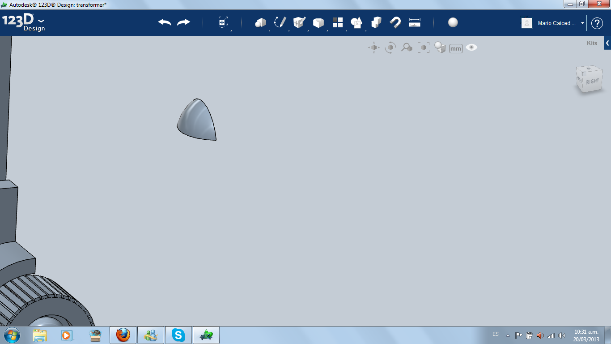Image resolution: width=611 pixels, height=344 pixels.
Task: Click the RIGHT face of view cube
Action: pyautogui.click(x=592, y=82)
